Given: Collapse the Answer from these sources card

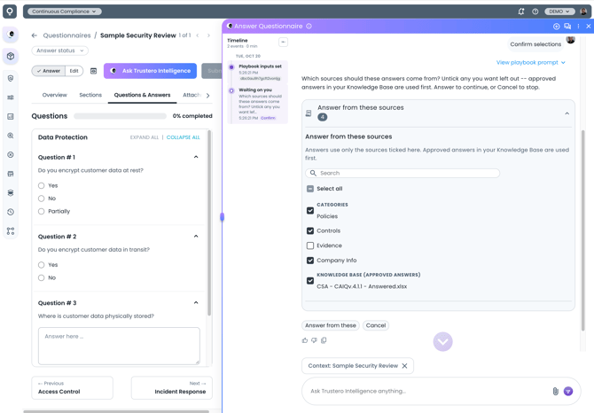Looking at the screenshot, I should 567,113.
